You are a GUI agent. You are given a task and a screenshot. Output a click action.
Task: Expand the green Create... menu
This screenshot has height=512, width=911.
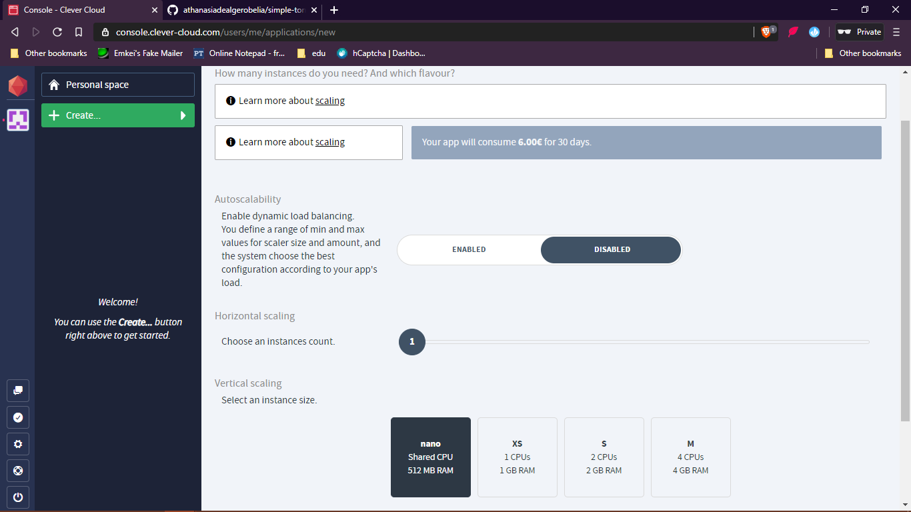pyautogui.click(x=118, y=115)
